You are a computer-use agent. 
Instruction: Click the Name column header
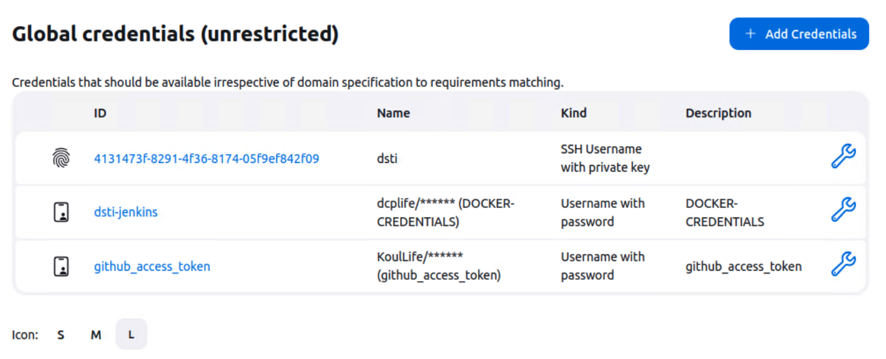point(394,113)
